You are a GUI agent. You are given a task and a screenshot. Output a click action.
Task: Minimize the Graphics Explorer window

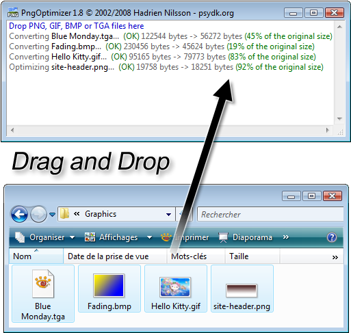pyautogui.click(x=291, y=196)
